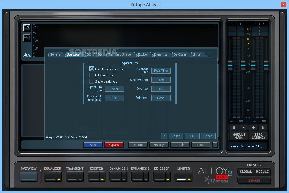Click Reset in options dialog
The width and height of the screenshot is (289, 193).
[x=176, y=136]
